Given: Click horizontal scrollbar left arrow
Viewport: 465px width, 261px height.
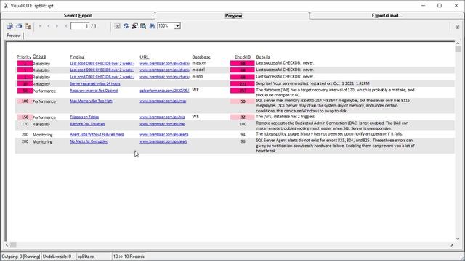Looking at the screenshot, I should 7,245.
